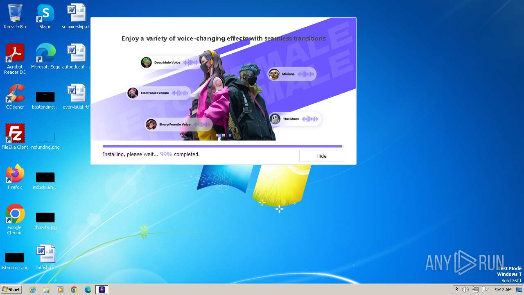Click the Minions voice effect badge

pos(292,74)
